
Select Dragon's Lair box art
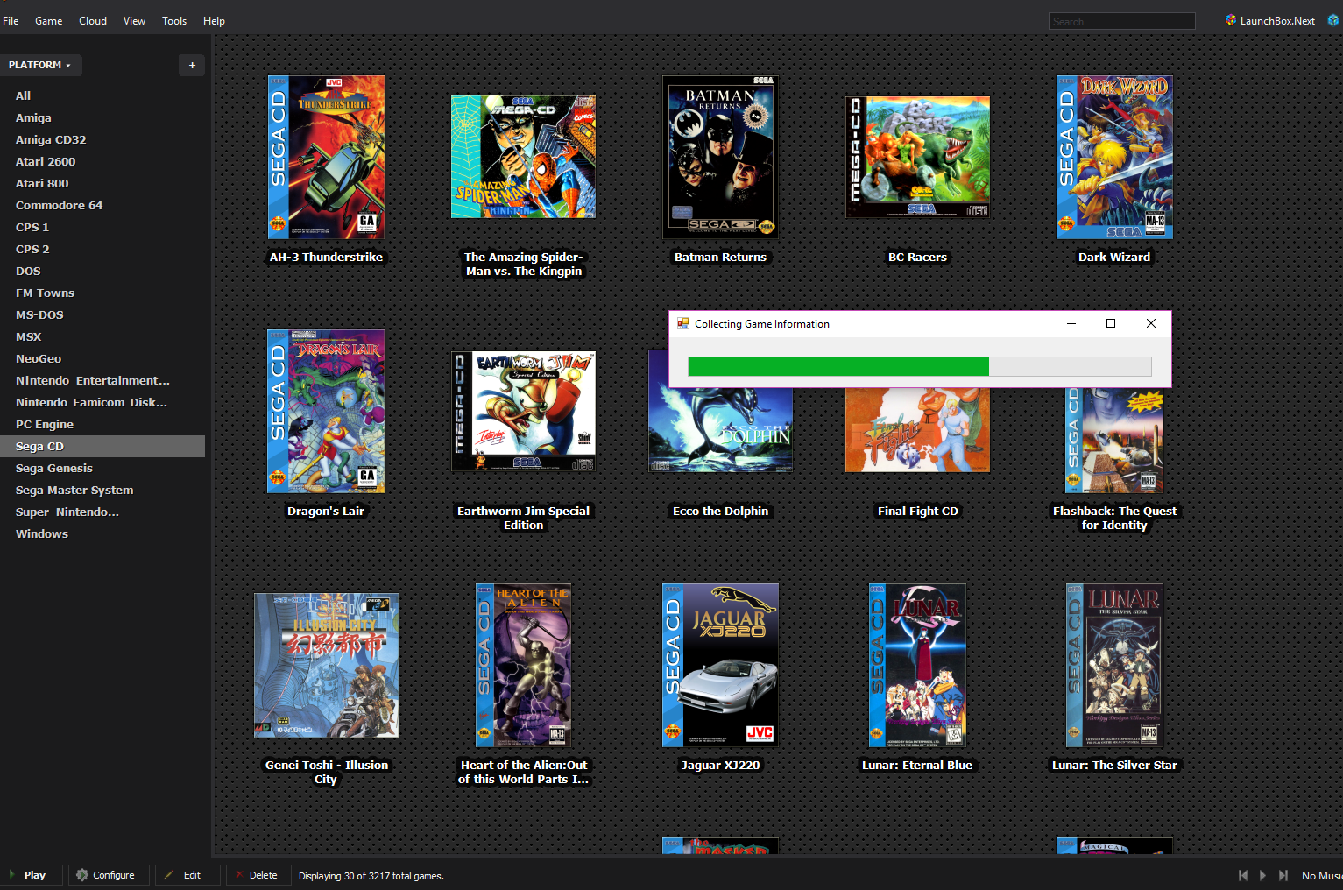point(326,411)
